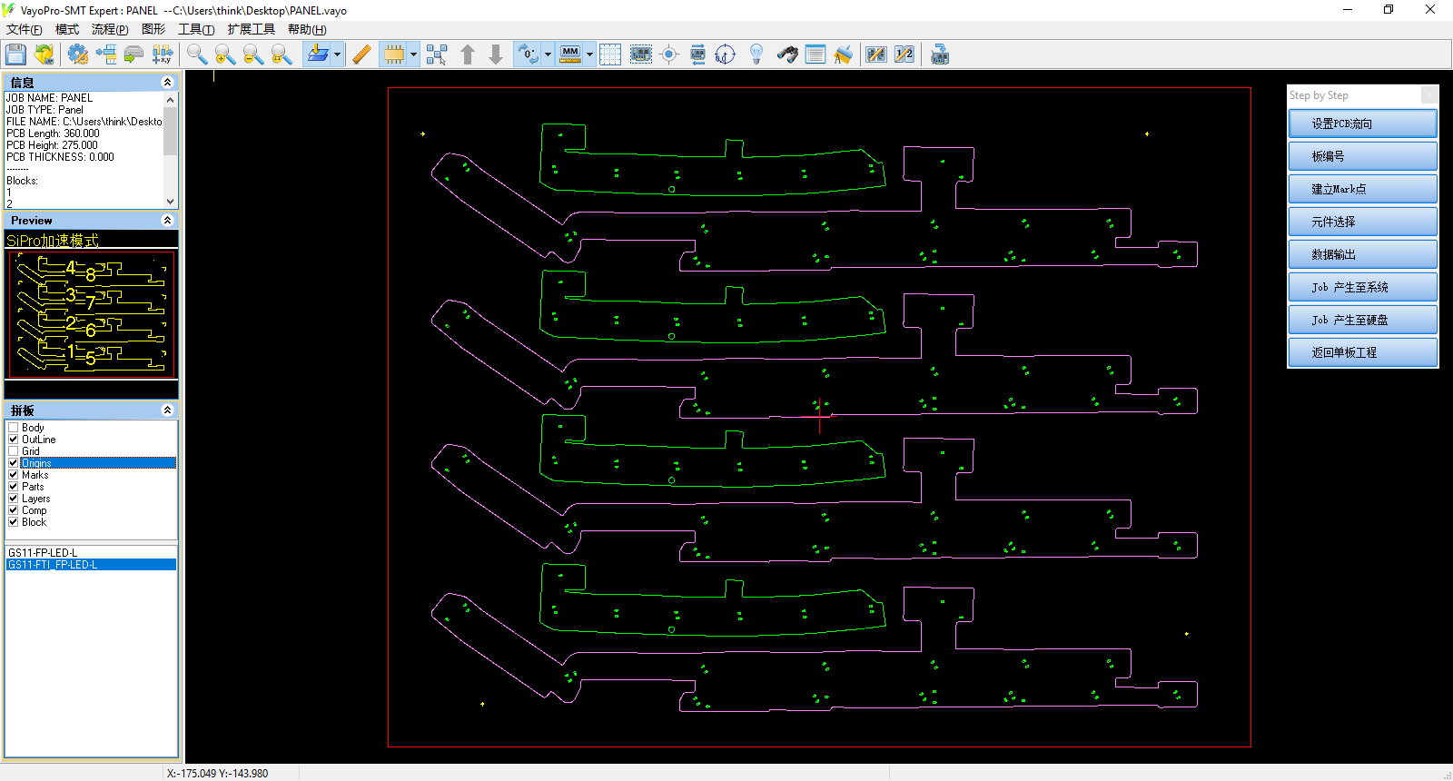Screen dimensions: 1453x781
Task: Click the light bulb icon
Action: pyautogui.click(x=756, y=54)
